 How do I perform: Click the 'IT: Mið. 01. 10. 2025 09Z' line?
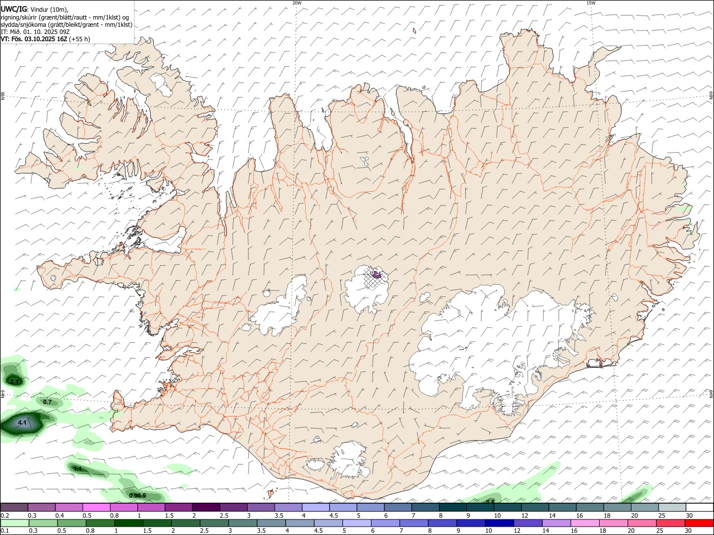(x=35, y=32)
